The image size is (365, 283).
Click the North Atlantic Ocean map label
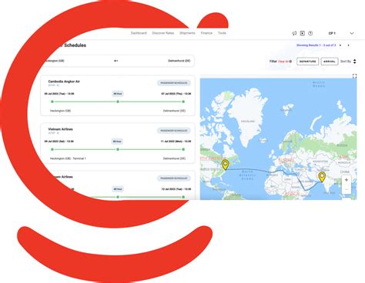tap(247, 175)
